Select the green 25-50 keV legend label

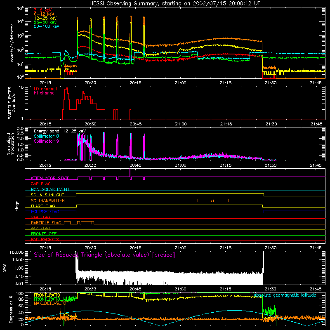45,22
